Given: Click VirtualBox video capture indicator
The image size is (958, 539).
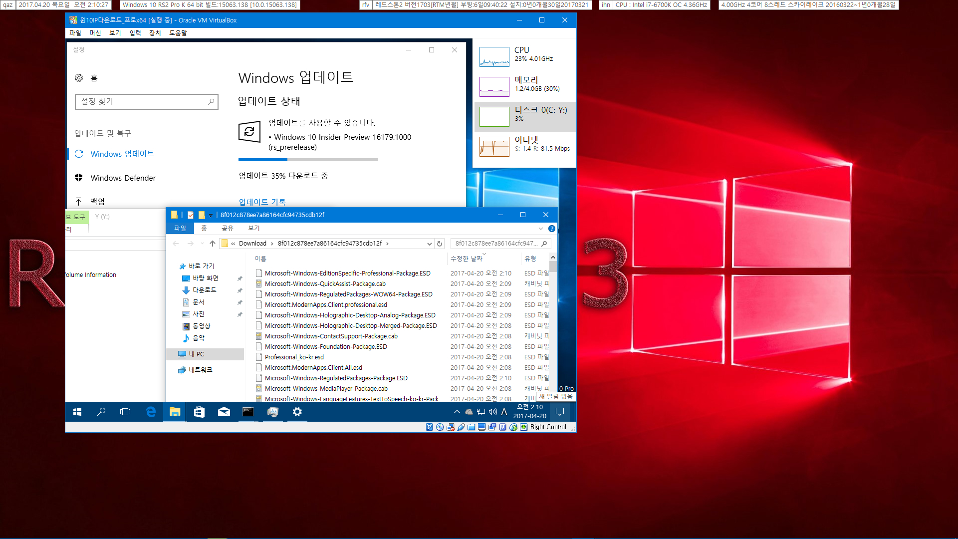Looking at the screenshot, I should pos(492,427).
